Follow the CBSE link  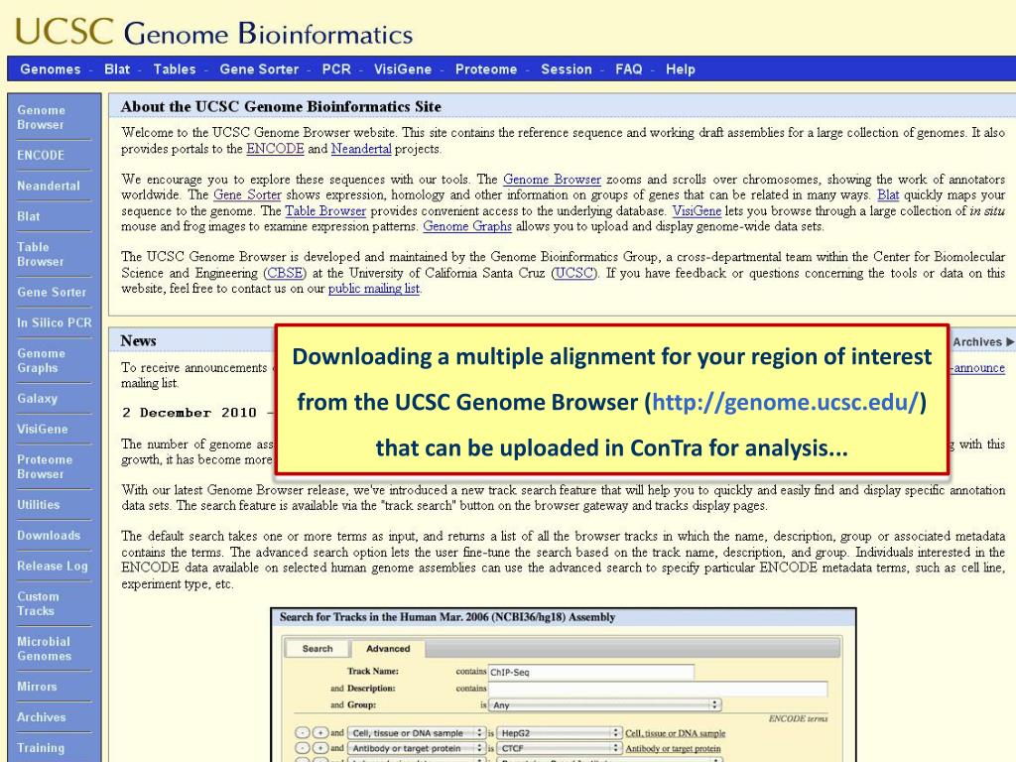(x=286, y=274)
